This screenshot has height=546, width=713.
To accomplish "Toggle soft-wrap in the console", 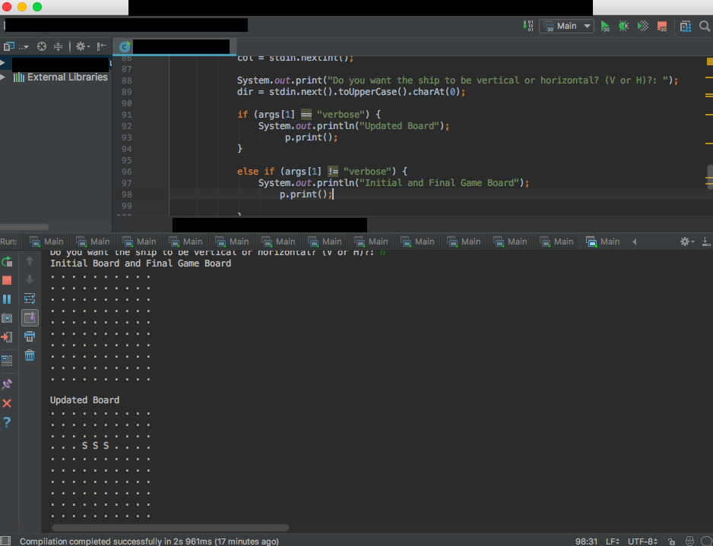I will pos(29,298).
